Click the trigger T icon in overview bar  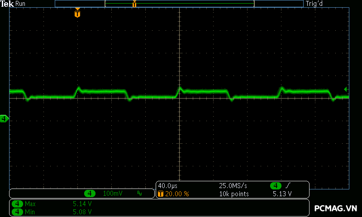(134, 4)
